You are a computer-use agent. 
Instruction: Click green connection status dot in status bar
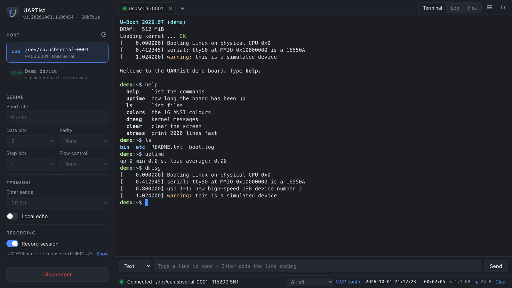122,282
